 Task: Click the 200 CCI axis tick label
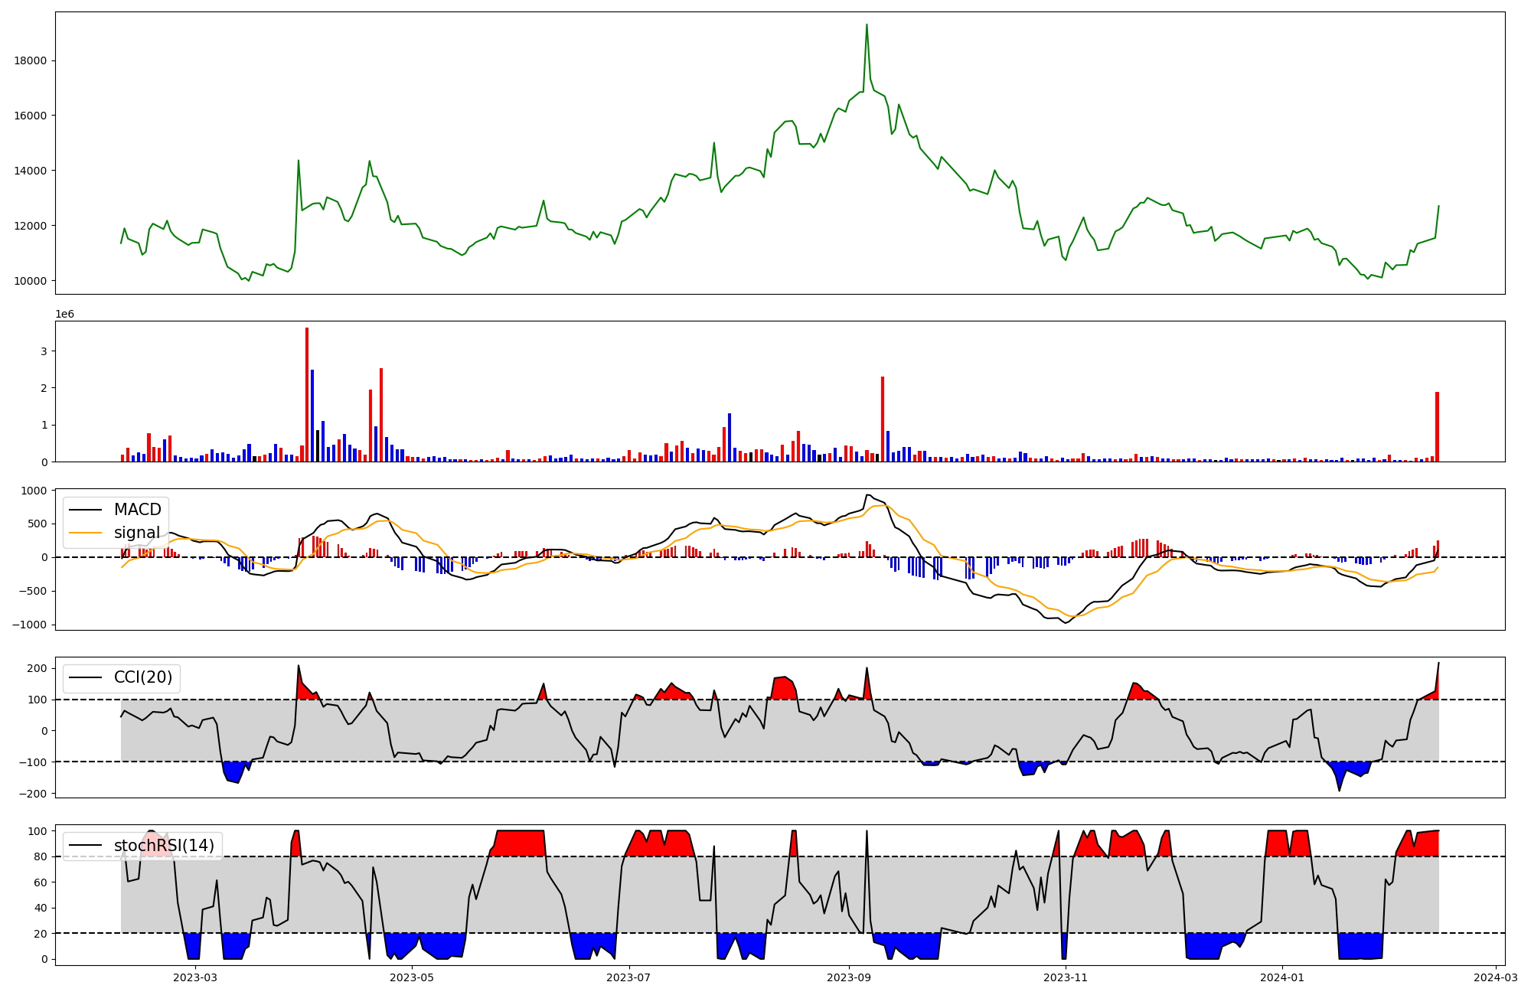tap(38, 668)
